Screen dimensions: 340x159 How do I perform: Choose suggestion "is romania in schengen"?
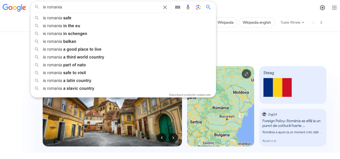pyautogui.click(x=65, y=34)
